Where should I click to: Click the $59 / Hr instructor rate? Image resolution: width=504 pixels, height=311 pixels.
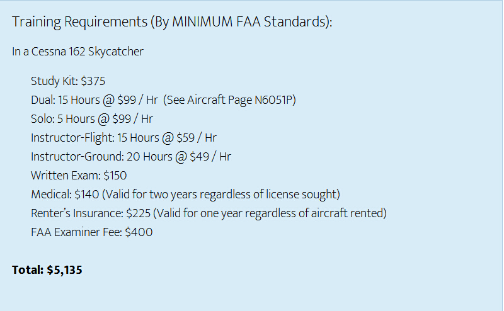(x=197, y=138)
